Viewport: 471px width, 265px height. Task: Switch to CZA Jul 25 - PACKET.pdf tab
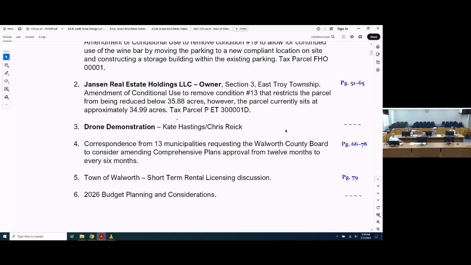(44, 29)
